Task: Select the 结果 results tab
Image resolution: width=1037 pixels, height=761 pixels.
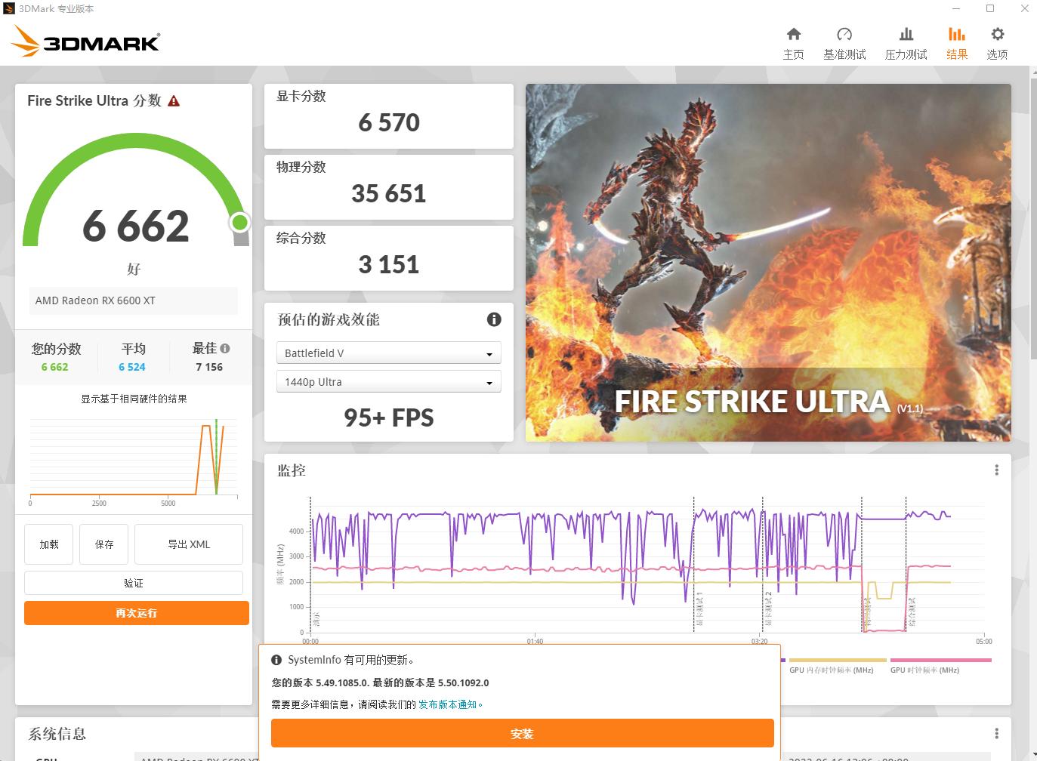Action: pyautogui.click(x=957, y=43)
